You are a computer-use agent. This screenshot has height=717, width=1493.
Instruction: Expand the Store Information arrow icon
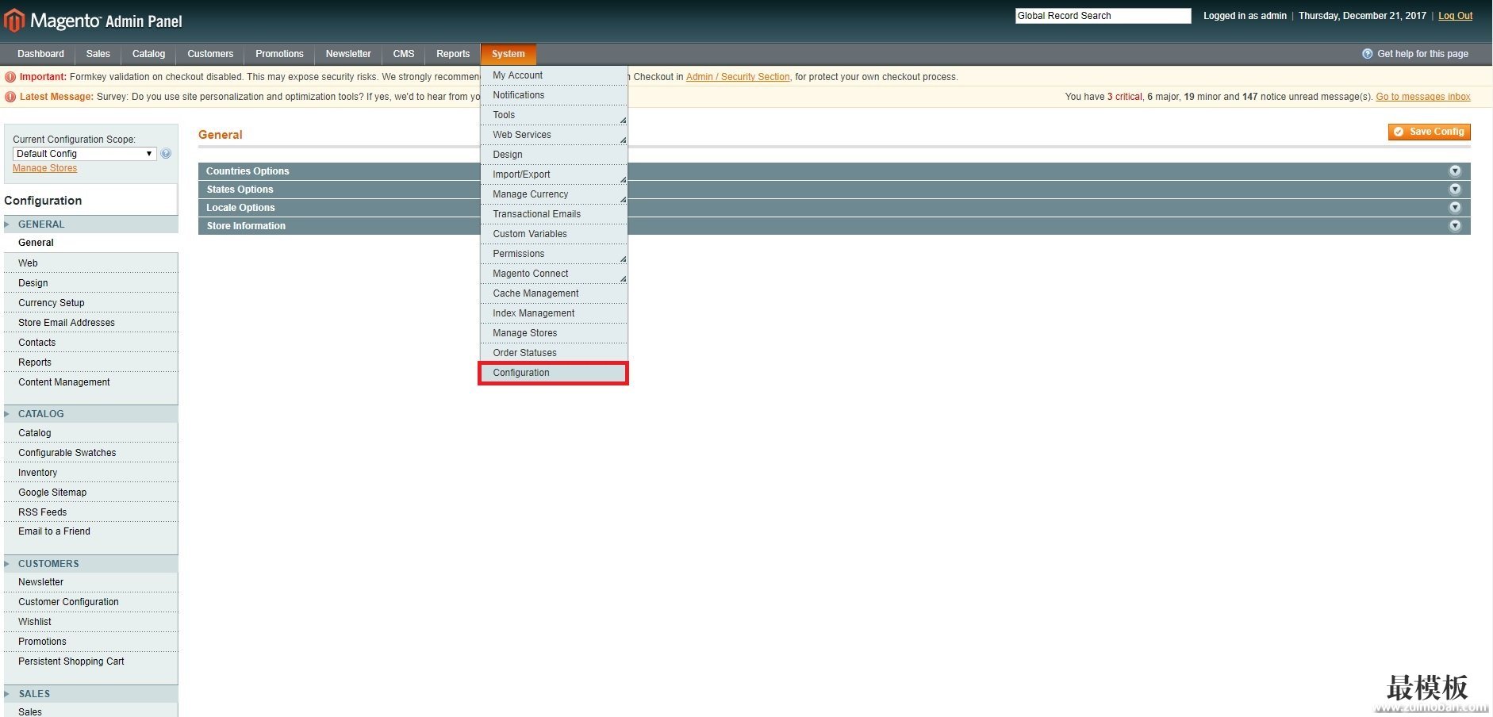pyautogui.click(x=1455, y=226)
